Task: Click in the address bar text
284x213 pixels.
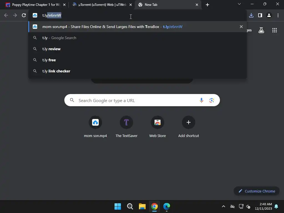Action: 52,16
